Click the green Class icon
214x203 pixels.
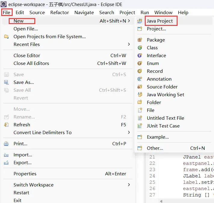[x=140, y=48]
